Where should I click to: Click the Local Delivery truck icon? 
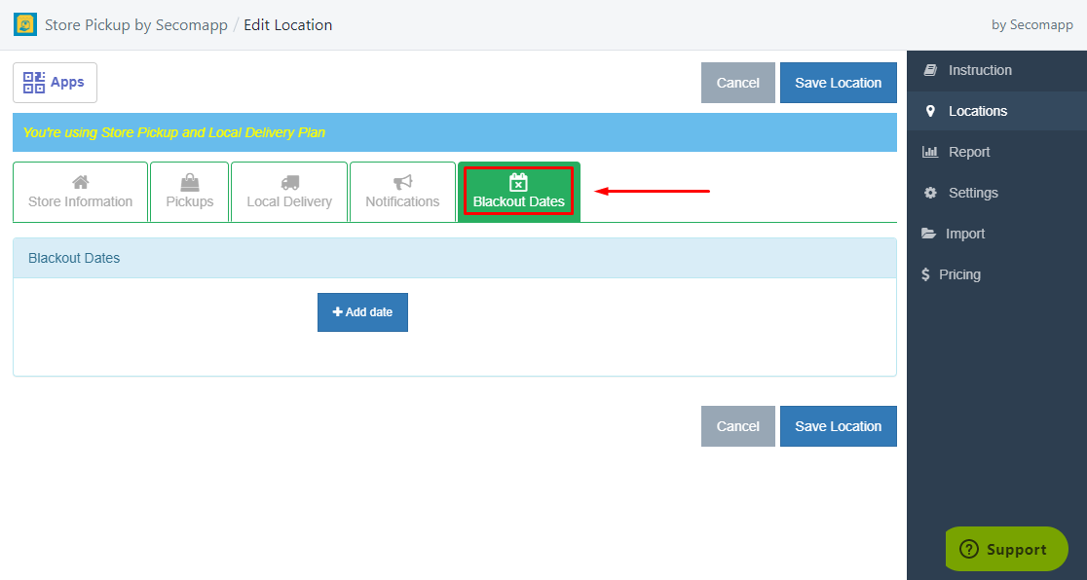290,182
